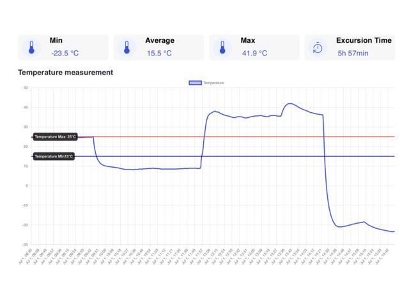Select the Min value -23.5 °C
Image resolution: width=409 pixels, height=306 pixels.
click(x=65, y=54)
